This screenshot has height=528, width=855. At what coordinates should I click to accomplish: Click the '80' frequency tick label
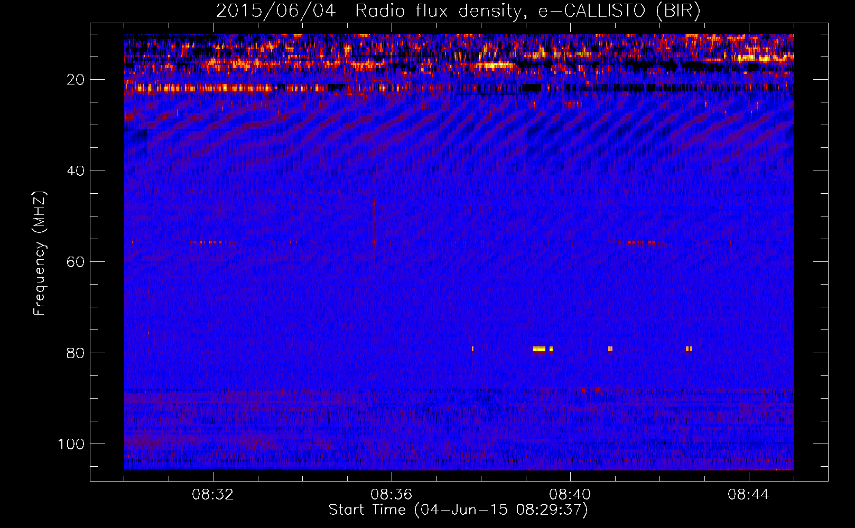[76, 353]
